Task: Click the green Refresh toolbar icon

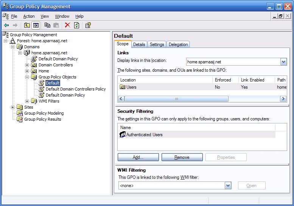Action: pos(77,25)
